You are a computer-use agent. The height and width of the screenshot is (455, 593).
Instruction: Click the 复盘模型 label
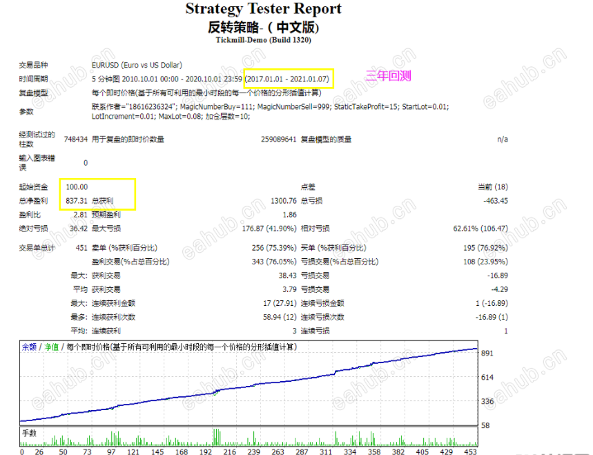pyautogui.click(x=33, y=93)
